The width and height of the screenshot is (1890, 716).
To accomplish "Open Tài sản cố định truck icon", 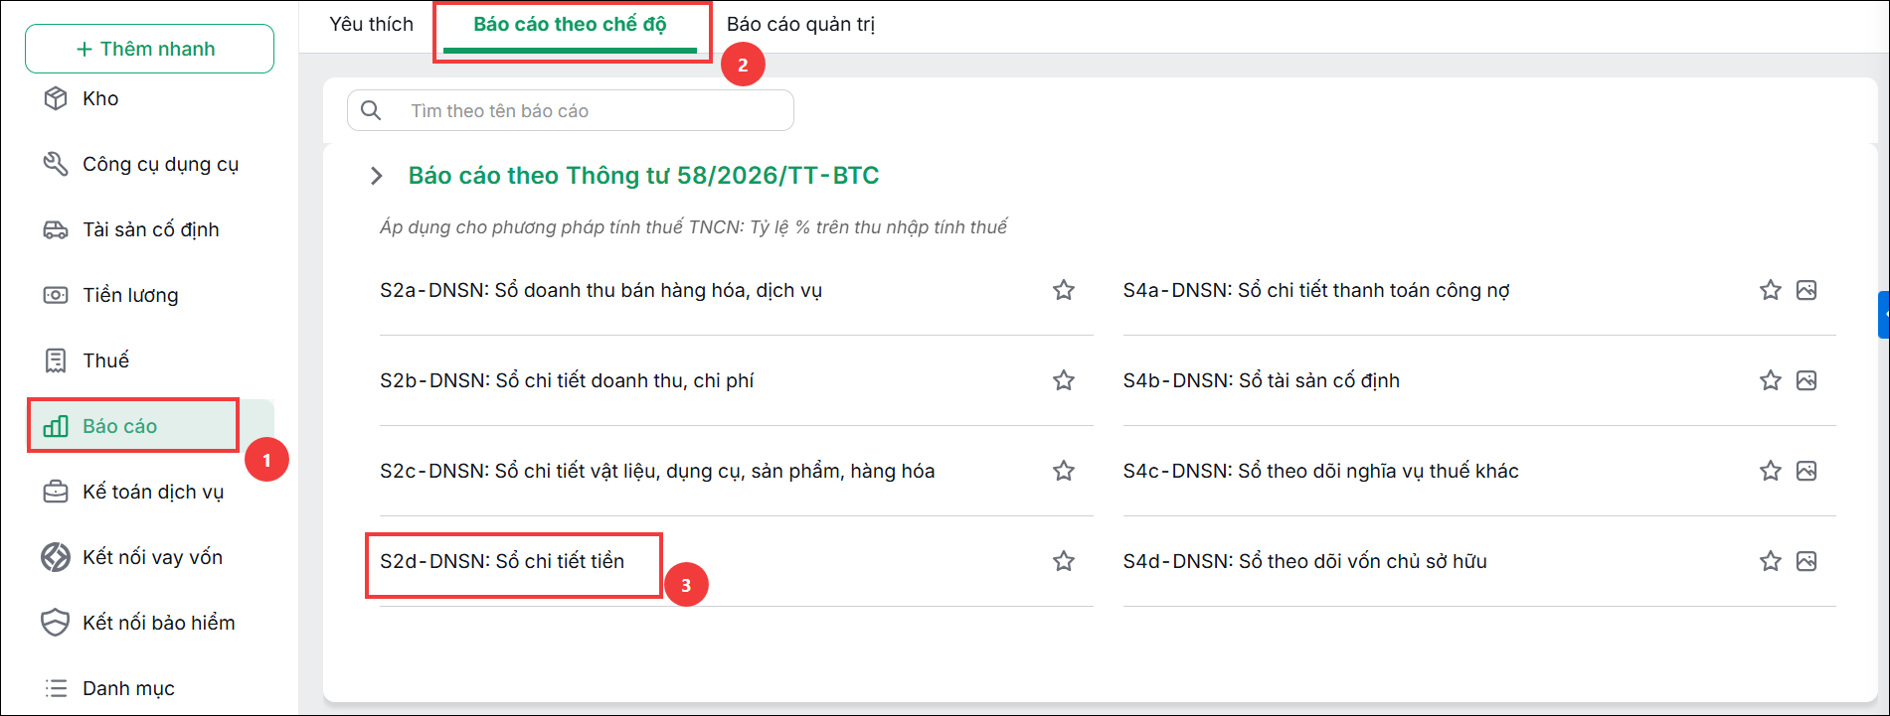I will pyautogui.click(x=56, y=229).
